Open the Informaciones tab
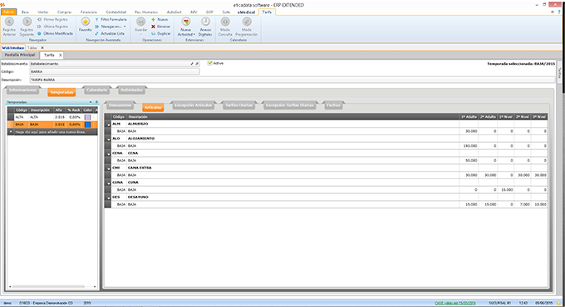 tap(22, 90)
